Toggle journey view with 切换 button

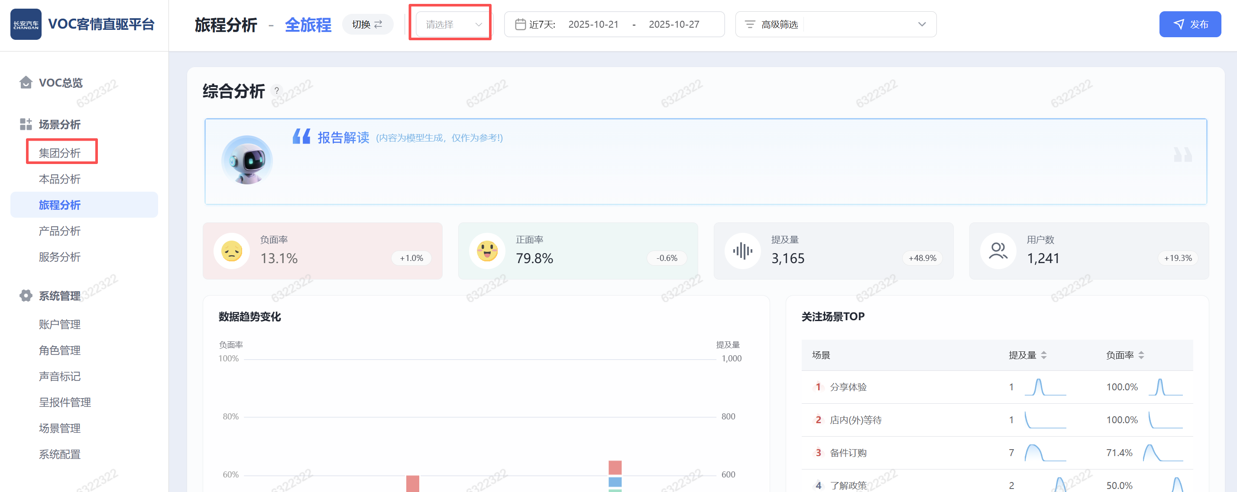point(367,25)
